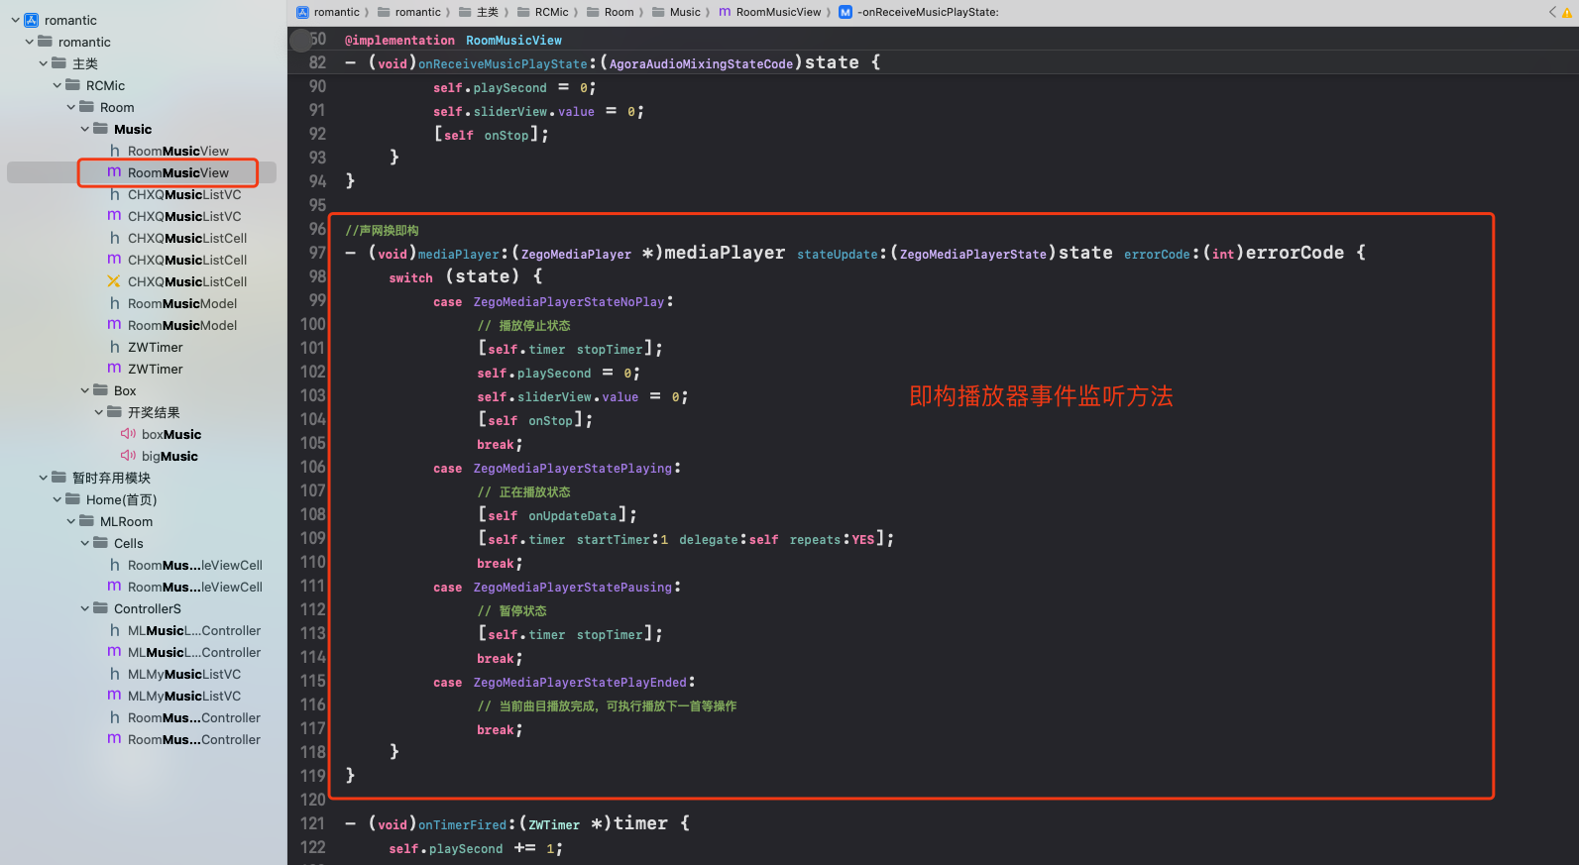Collapse the Room folder

coord(70,107)
